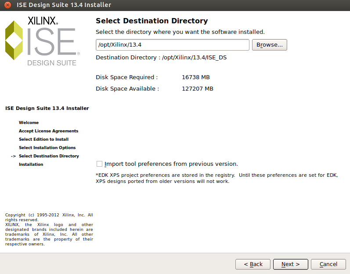Open the Browse... directory chooser
The width and height of the screenshot is (350, 274).
tap(270, 45)
